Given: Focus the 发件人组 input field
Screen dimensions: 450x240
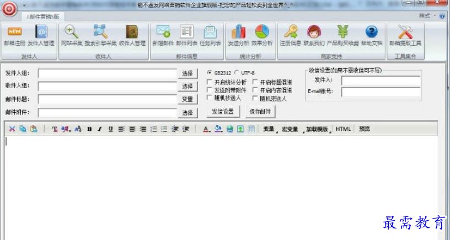Looking at the screenshot, I should 108,73.
